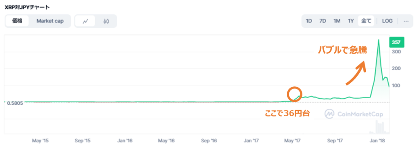Click the 0.5805 baseline price label
419x154 pixels.
coord(16,103)
